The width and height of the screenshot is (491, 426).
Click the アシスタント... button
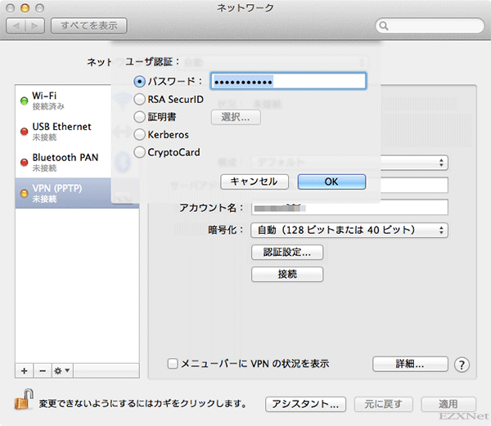[305, 405]
